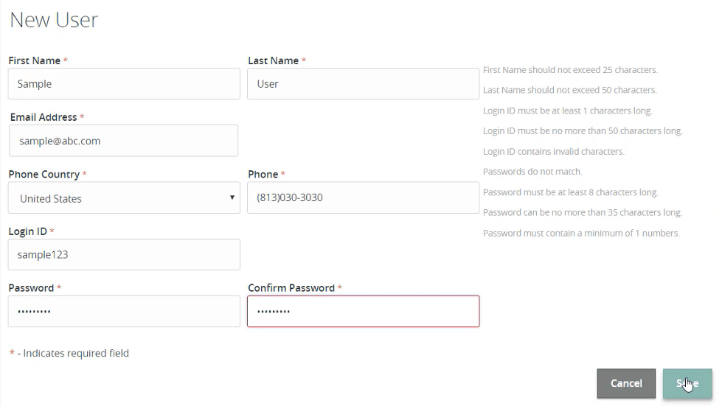Click into the Phone number field
Viewport: 722px width, 406px height.
(363, 197)
